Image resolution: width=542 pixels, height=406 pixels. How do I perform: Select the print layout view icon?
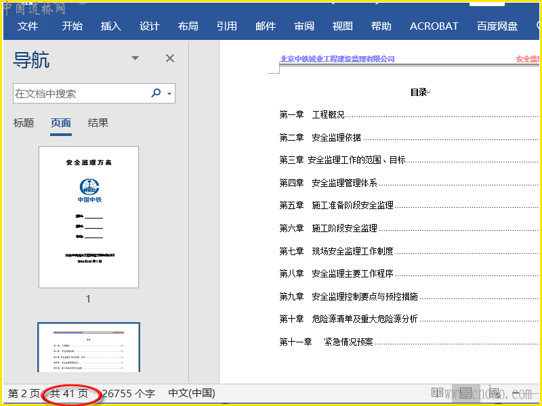465,393
